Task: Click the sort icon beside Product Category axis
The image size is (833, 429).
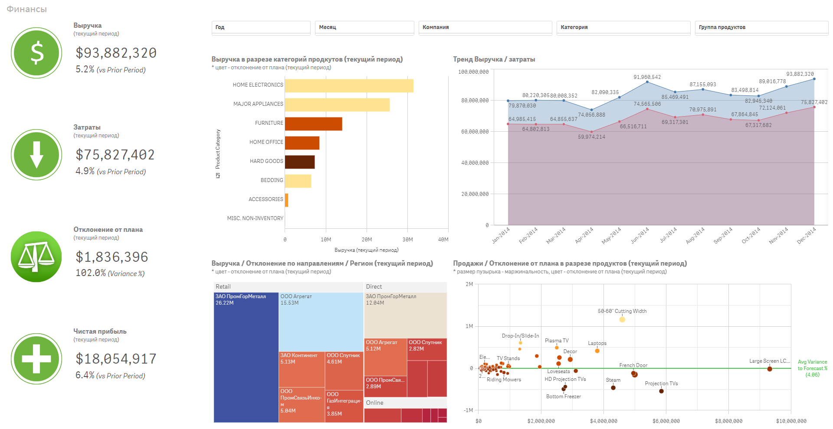Action: click(218, 175)
